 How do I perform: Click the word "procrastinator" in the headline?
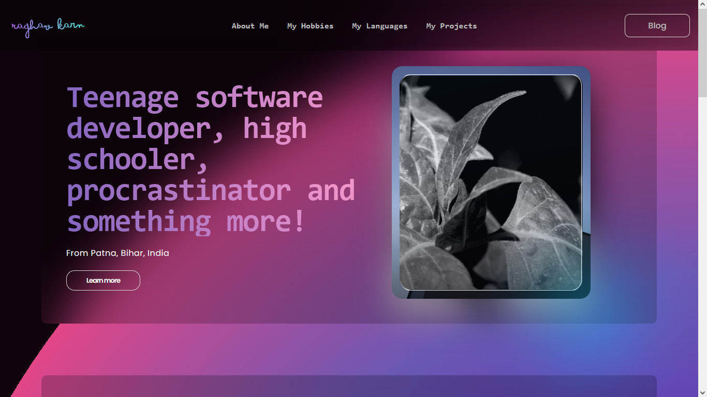179,190
